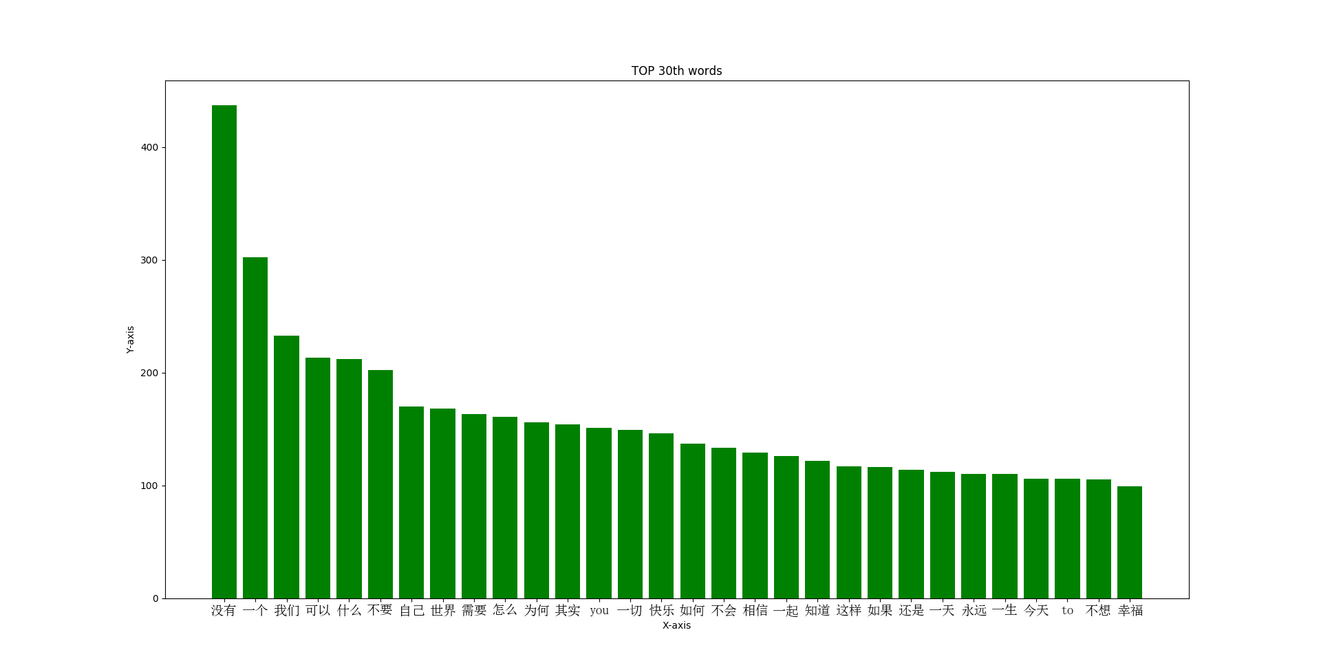Click the 'Y-axis' label on the left
This screenshot has height=672, width=1321.
(130, 340)
